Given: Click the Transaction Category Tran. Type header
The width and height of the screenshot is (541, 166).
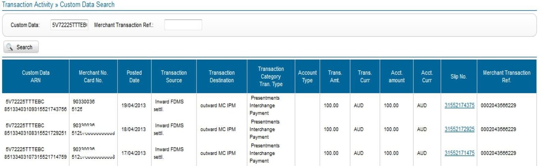Looking at the screenshot, I should click(x=271, y=76).
